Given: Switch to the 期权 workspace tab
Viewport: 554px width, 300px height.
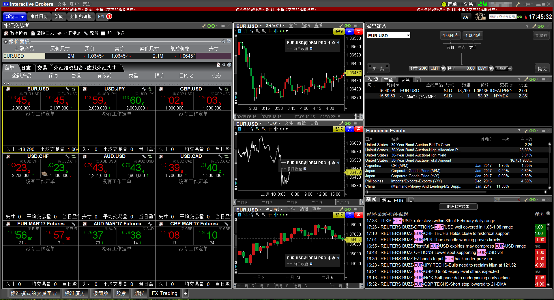Looking at the screenshot, I should coord(139,293).
